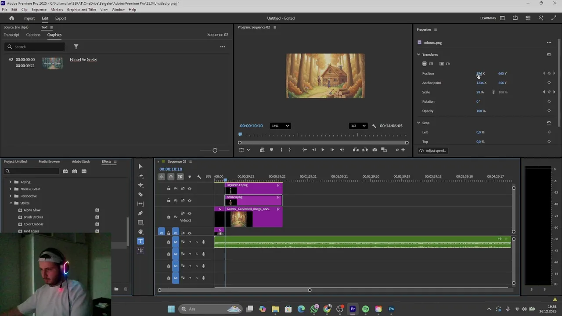562x316 pixels.
Task: Open the 14% zoom level dropdown
Action: pos(280,126)
